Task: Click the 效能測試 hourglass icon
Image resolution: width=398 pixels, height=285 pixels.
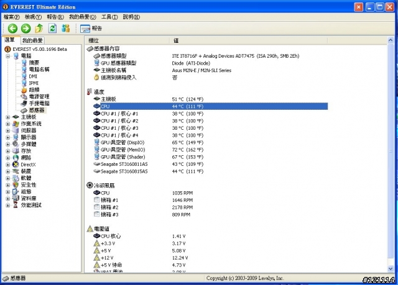Action: [x=16, y=205]
